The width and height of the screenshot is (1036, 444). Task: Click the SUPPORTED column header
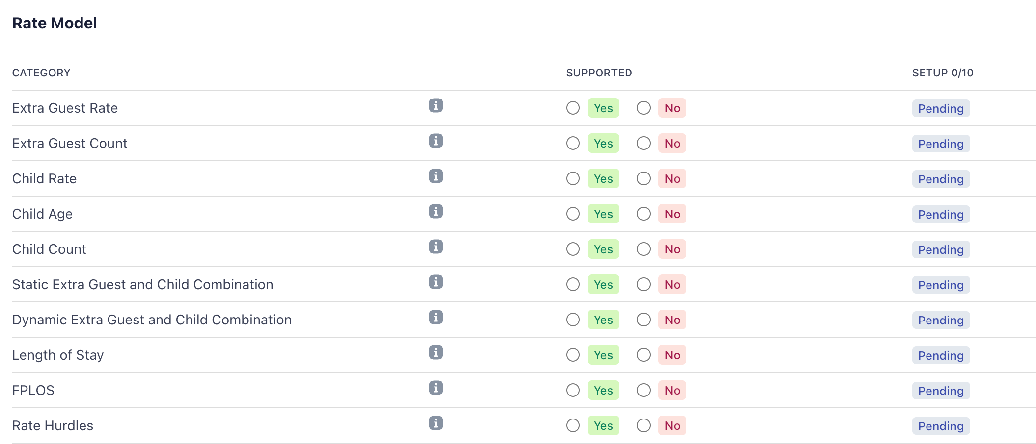point(599,73)
